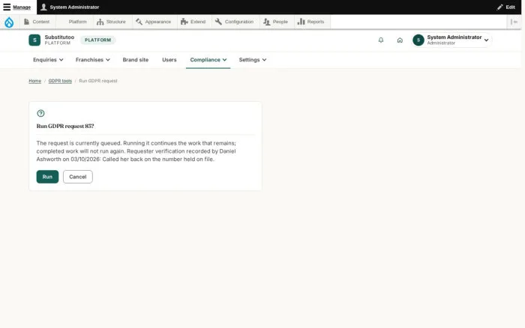Follow the GDPR tools breadcrumb link
The image size is (525, 328).
click(60, 81)
